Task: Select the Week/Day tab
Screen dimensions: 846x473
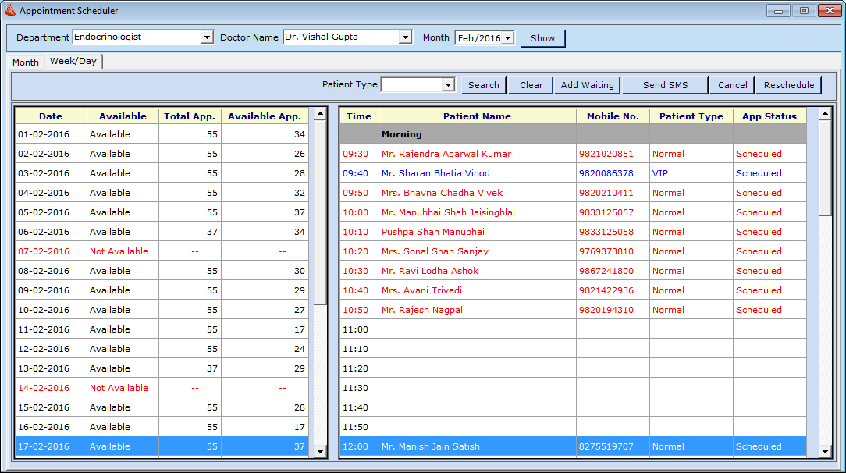Action: [x=73, y=62]
